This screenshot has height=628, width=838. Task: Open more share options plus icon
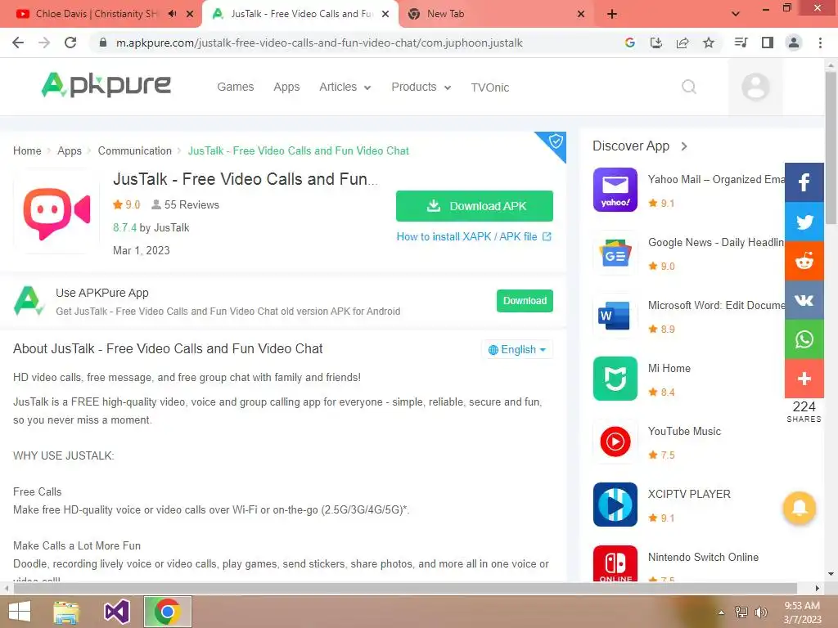(804, 378)
